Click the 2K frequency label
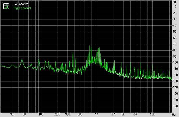Viewport: 179px width, 117px height. pyautogui.click(x=113, y=114)
